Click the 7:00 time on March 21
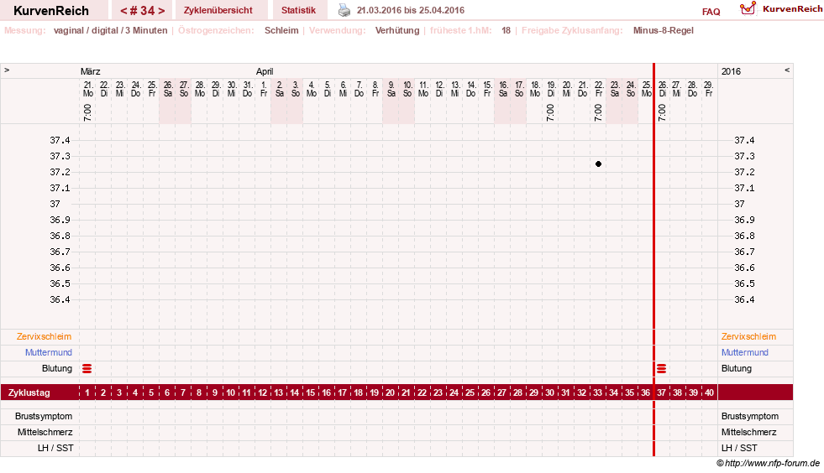824x473 pixels. [x=87, y=112]
